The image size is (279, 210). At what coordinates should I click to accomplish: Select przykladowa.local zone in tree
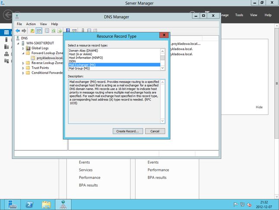[x=50, y=58]
